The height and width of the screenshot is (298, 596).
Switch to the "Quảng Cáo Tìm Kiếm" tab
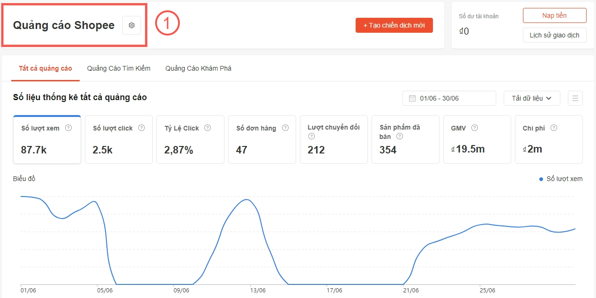pyautogui.click(x=118, y=68)
